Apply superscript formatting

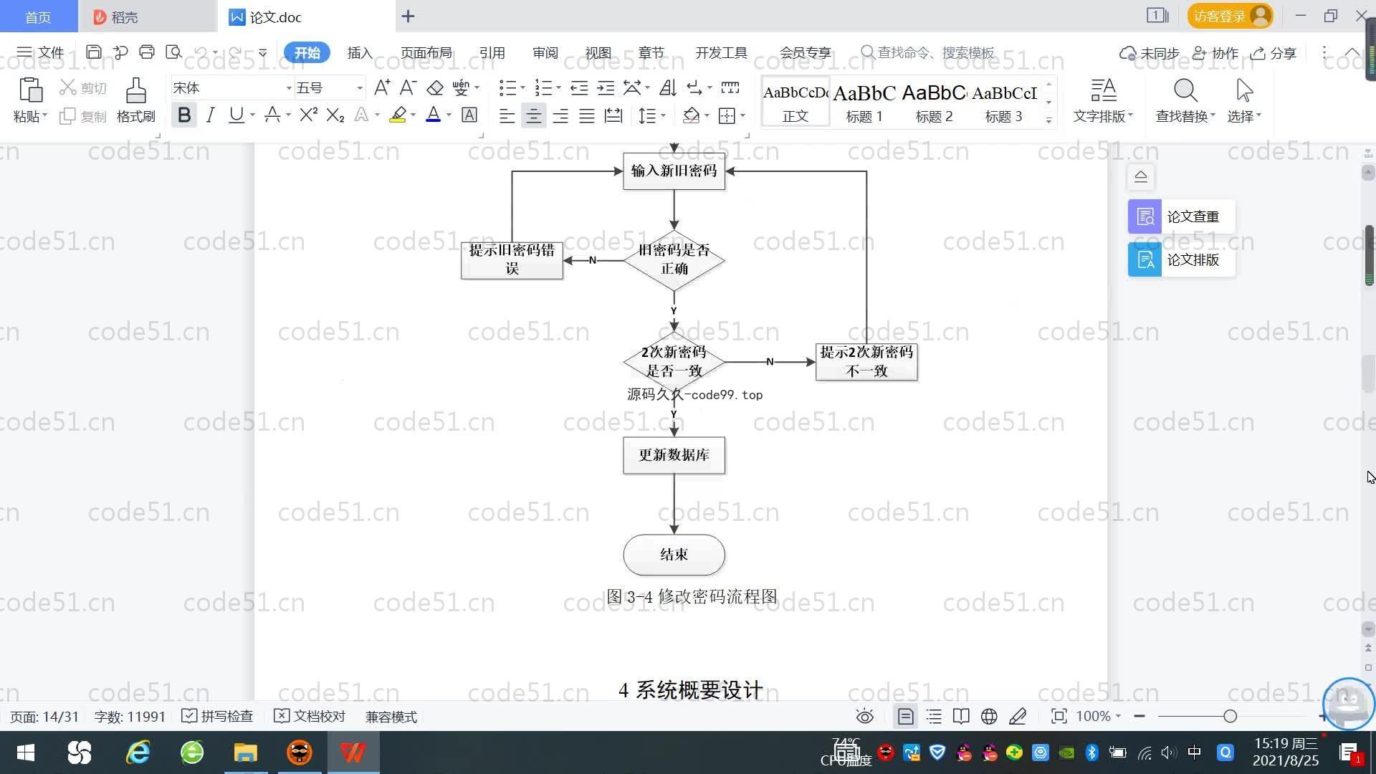308,115
